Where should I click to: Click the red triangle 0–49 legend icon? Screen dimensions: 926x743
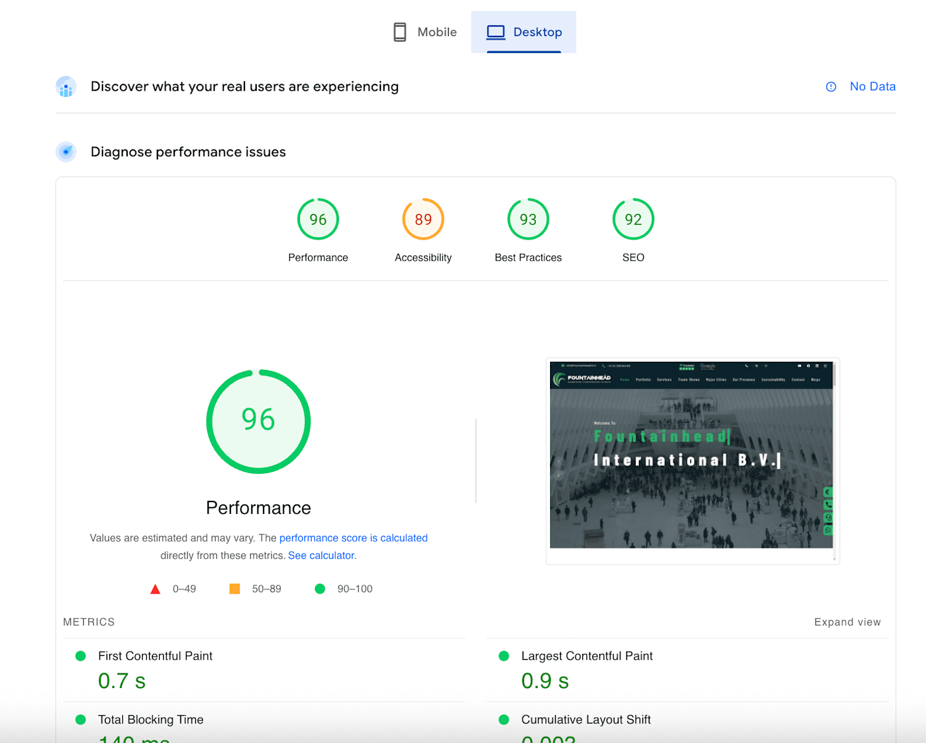[156, 589]
